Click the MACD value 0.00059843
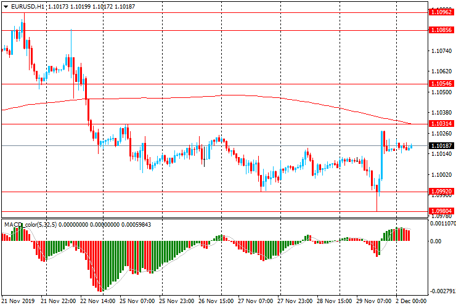Image resolution: width=456 pixels, height=308 pixels. click(136, 224)
